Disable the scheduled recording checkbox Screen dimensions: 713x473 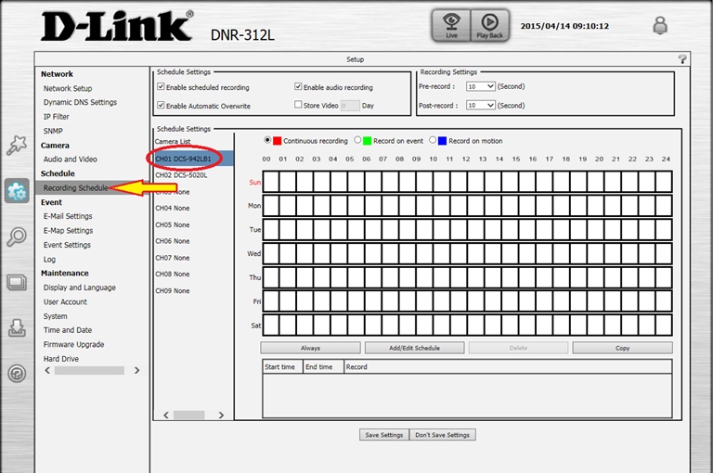(162, 87)
